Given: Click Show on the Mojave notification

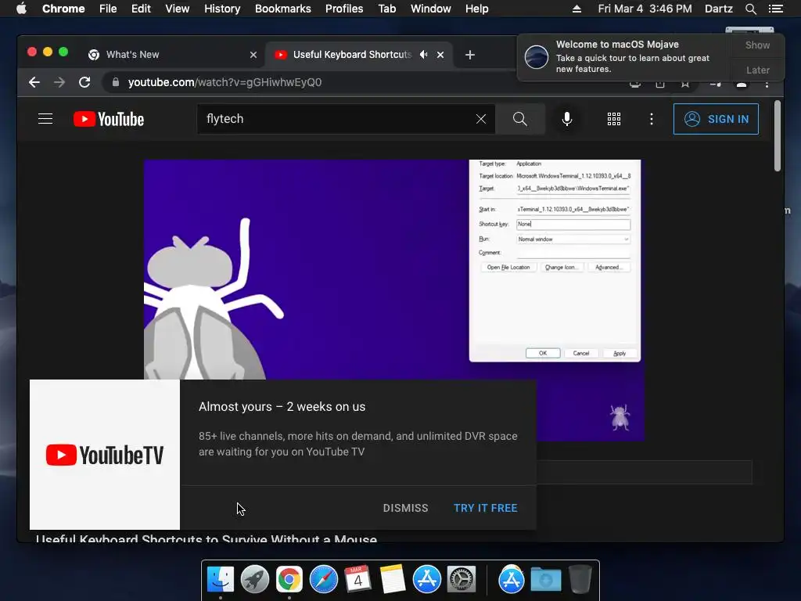Looking at the screenshot, I should pos(757,45).
